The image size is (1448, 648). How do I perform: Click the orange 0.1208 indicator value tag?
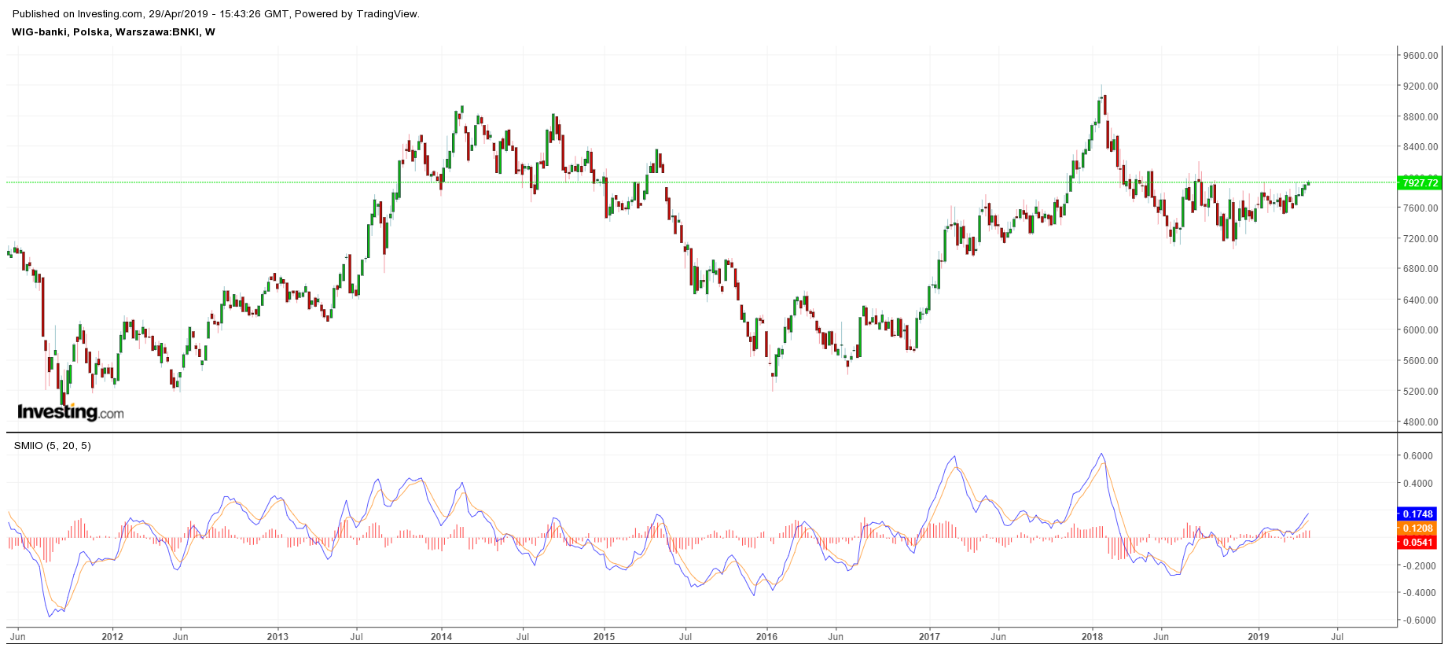(x=1418, y=528)
